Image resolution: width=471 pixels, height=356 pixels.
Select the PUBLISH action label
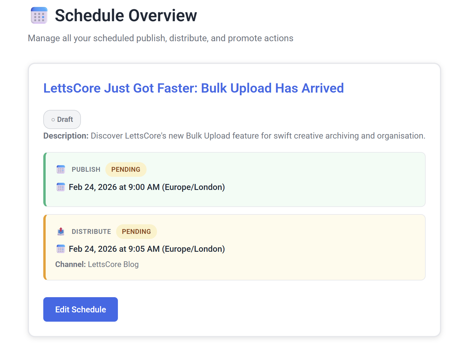(86, 169)
